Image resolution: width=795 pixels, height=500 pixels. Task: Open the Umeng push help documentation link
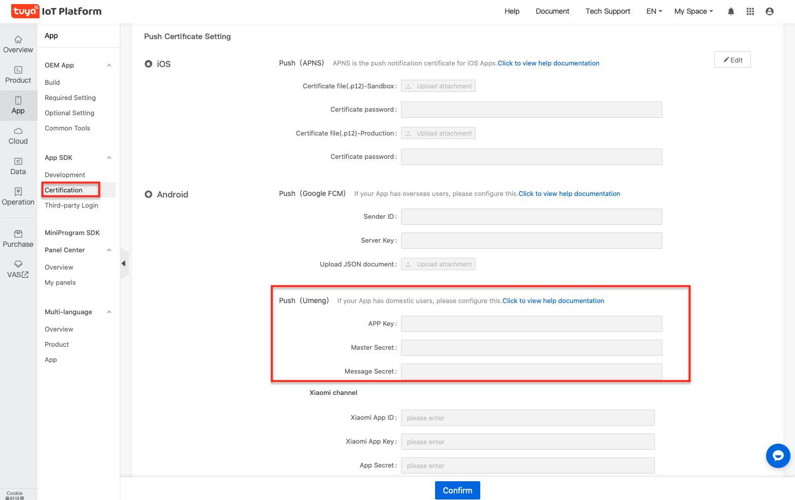pos(553,301)
